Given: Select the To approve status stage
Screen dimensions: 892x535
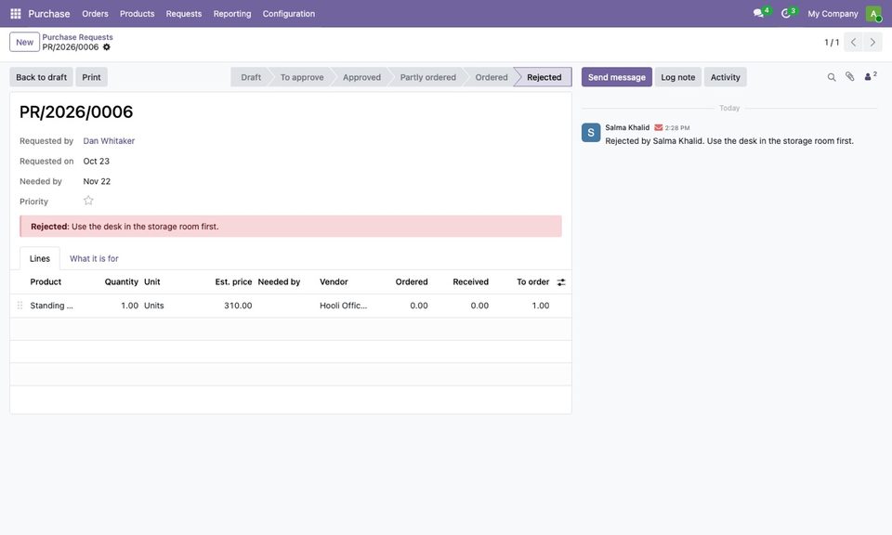Looking at the screenshot, I should (x=301, y=77).
